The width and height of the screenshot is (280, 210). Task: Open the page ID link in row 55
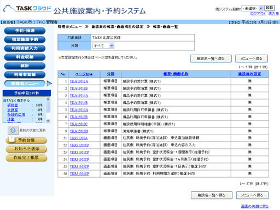point(79,167)
